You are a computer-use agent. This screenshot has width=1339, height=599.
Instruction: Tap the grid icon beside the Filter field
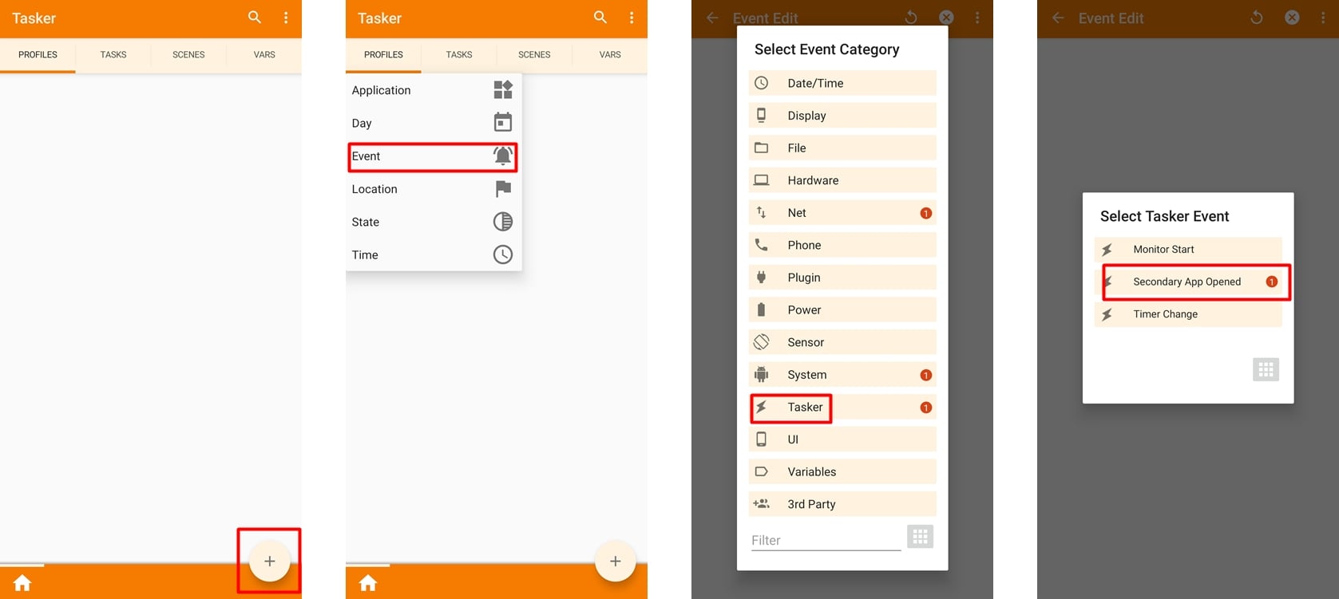[x=920, y=537]
